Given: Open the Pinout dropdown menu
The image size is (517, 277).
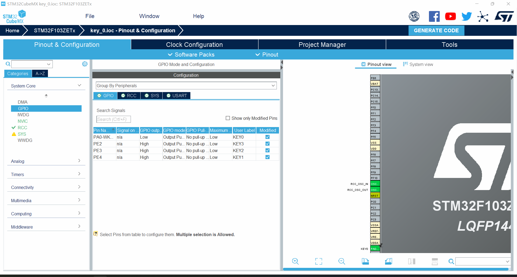Looking at the screenshot, I should [267, 55].
